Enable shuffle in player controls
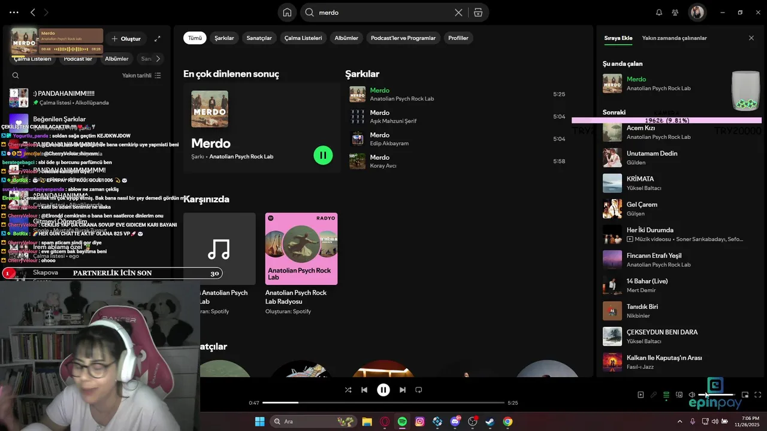The height and width of the screenshot is (431, 767). point(348,390)
